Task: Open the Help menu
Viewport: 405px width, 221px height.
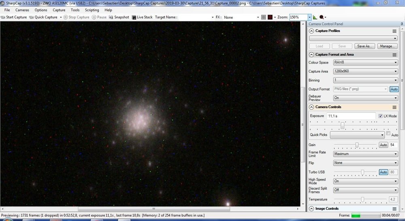Action: click(108, 10)
